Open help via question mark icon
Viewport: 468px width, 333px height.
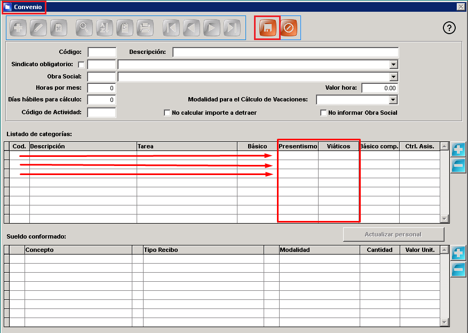[449, 28]
